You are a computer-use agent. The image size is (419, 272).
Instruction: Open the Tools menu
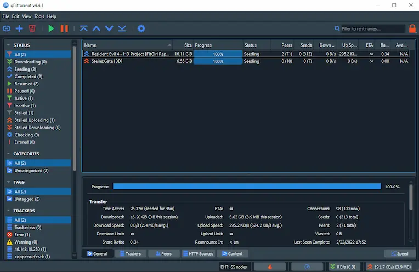pyautogui.click(x=39, y=16)
